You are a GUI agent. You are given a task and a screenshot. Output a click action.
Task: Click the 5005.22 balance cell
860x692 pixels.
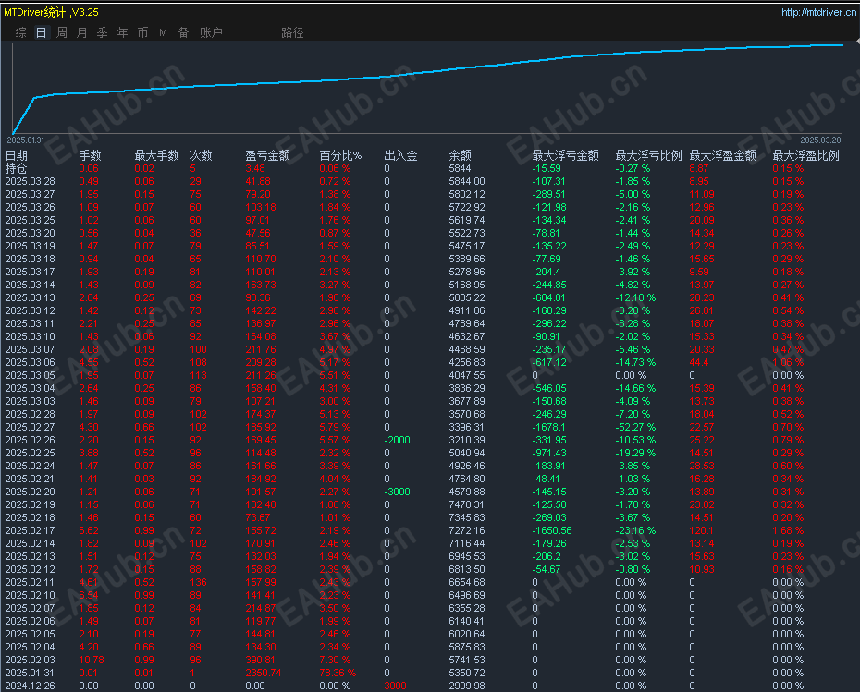tap(467, 298)
